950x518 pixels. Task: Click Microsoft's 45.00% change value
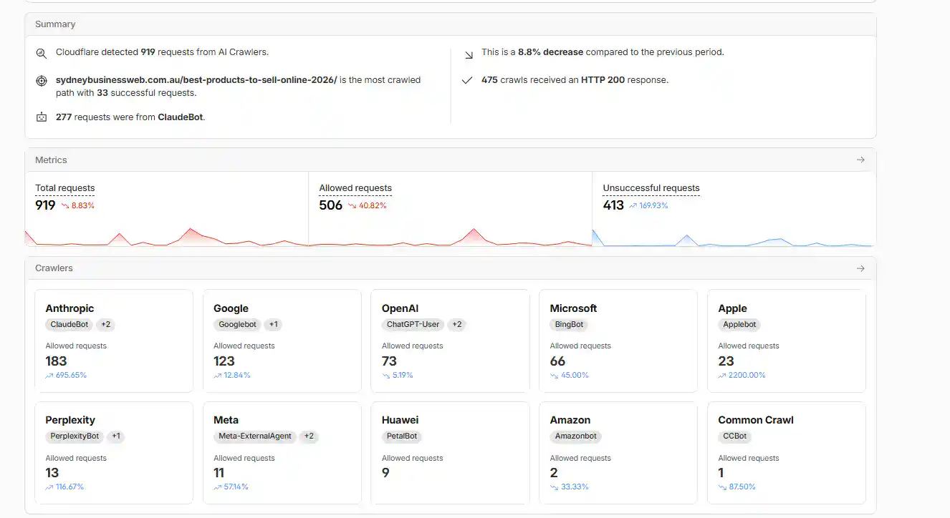pos(575,375)
